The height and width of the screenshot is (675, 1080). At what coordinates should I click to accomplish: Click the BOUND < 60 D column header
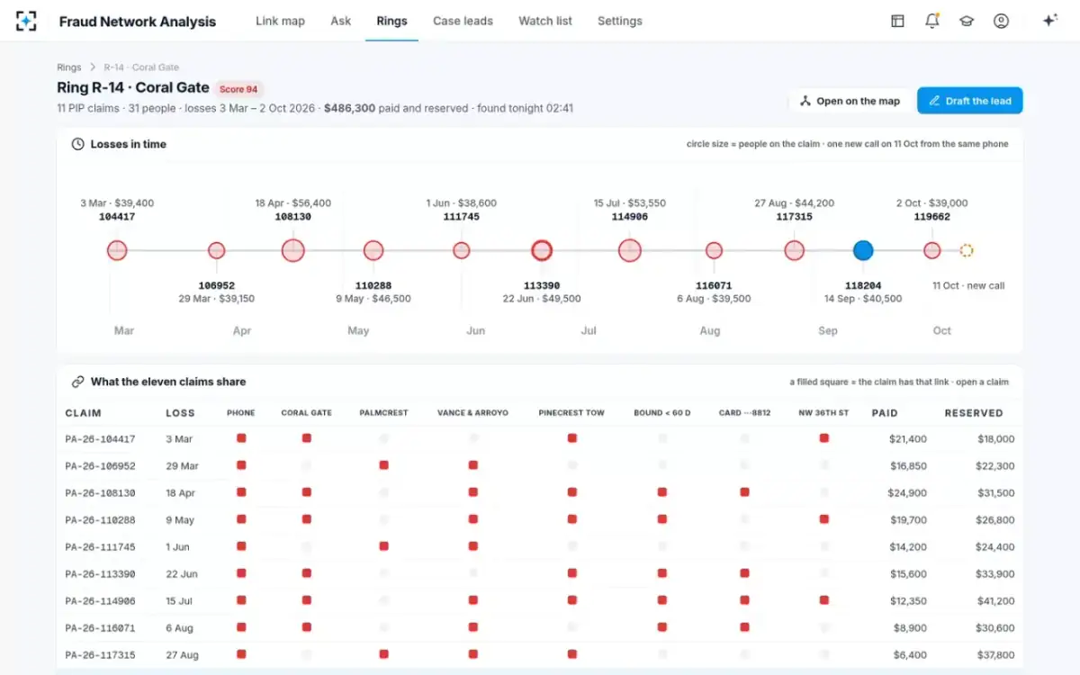[662, 413]
